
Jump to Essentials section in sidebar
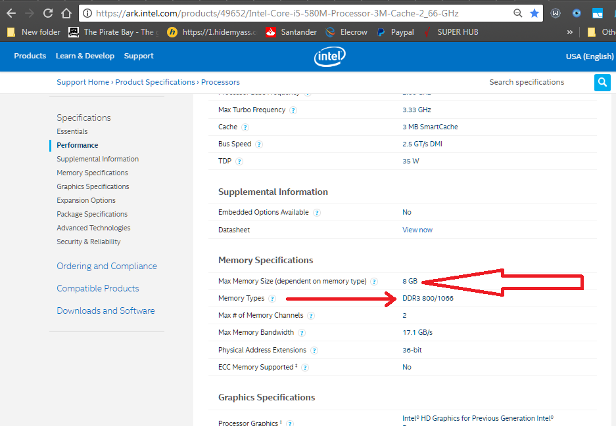coord(72,131)
